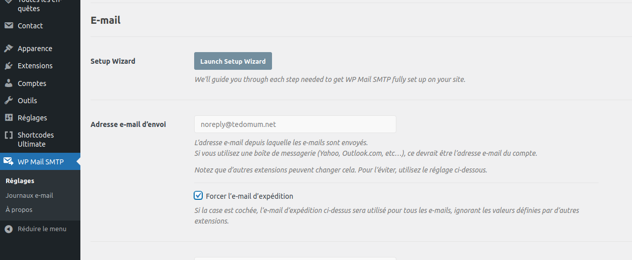The image size is (632, 260).
Task: Click the Shortcodes Ultimate brackets icon
Action: [9, 135]
